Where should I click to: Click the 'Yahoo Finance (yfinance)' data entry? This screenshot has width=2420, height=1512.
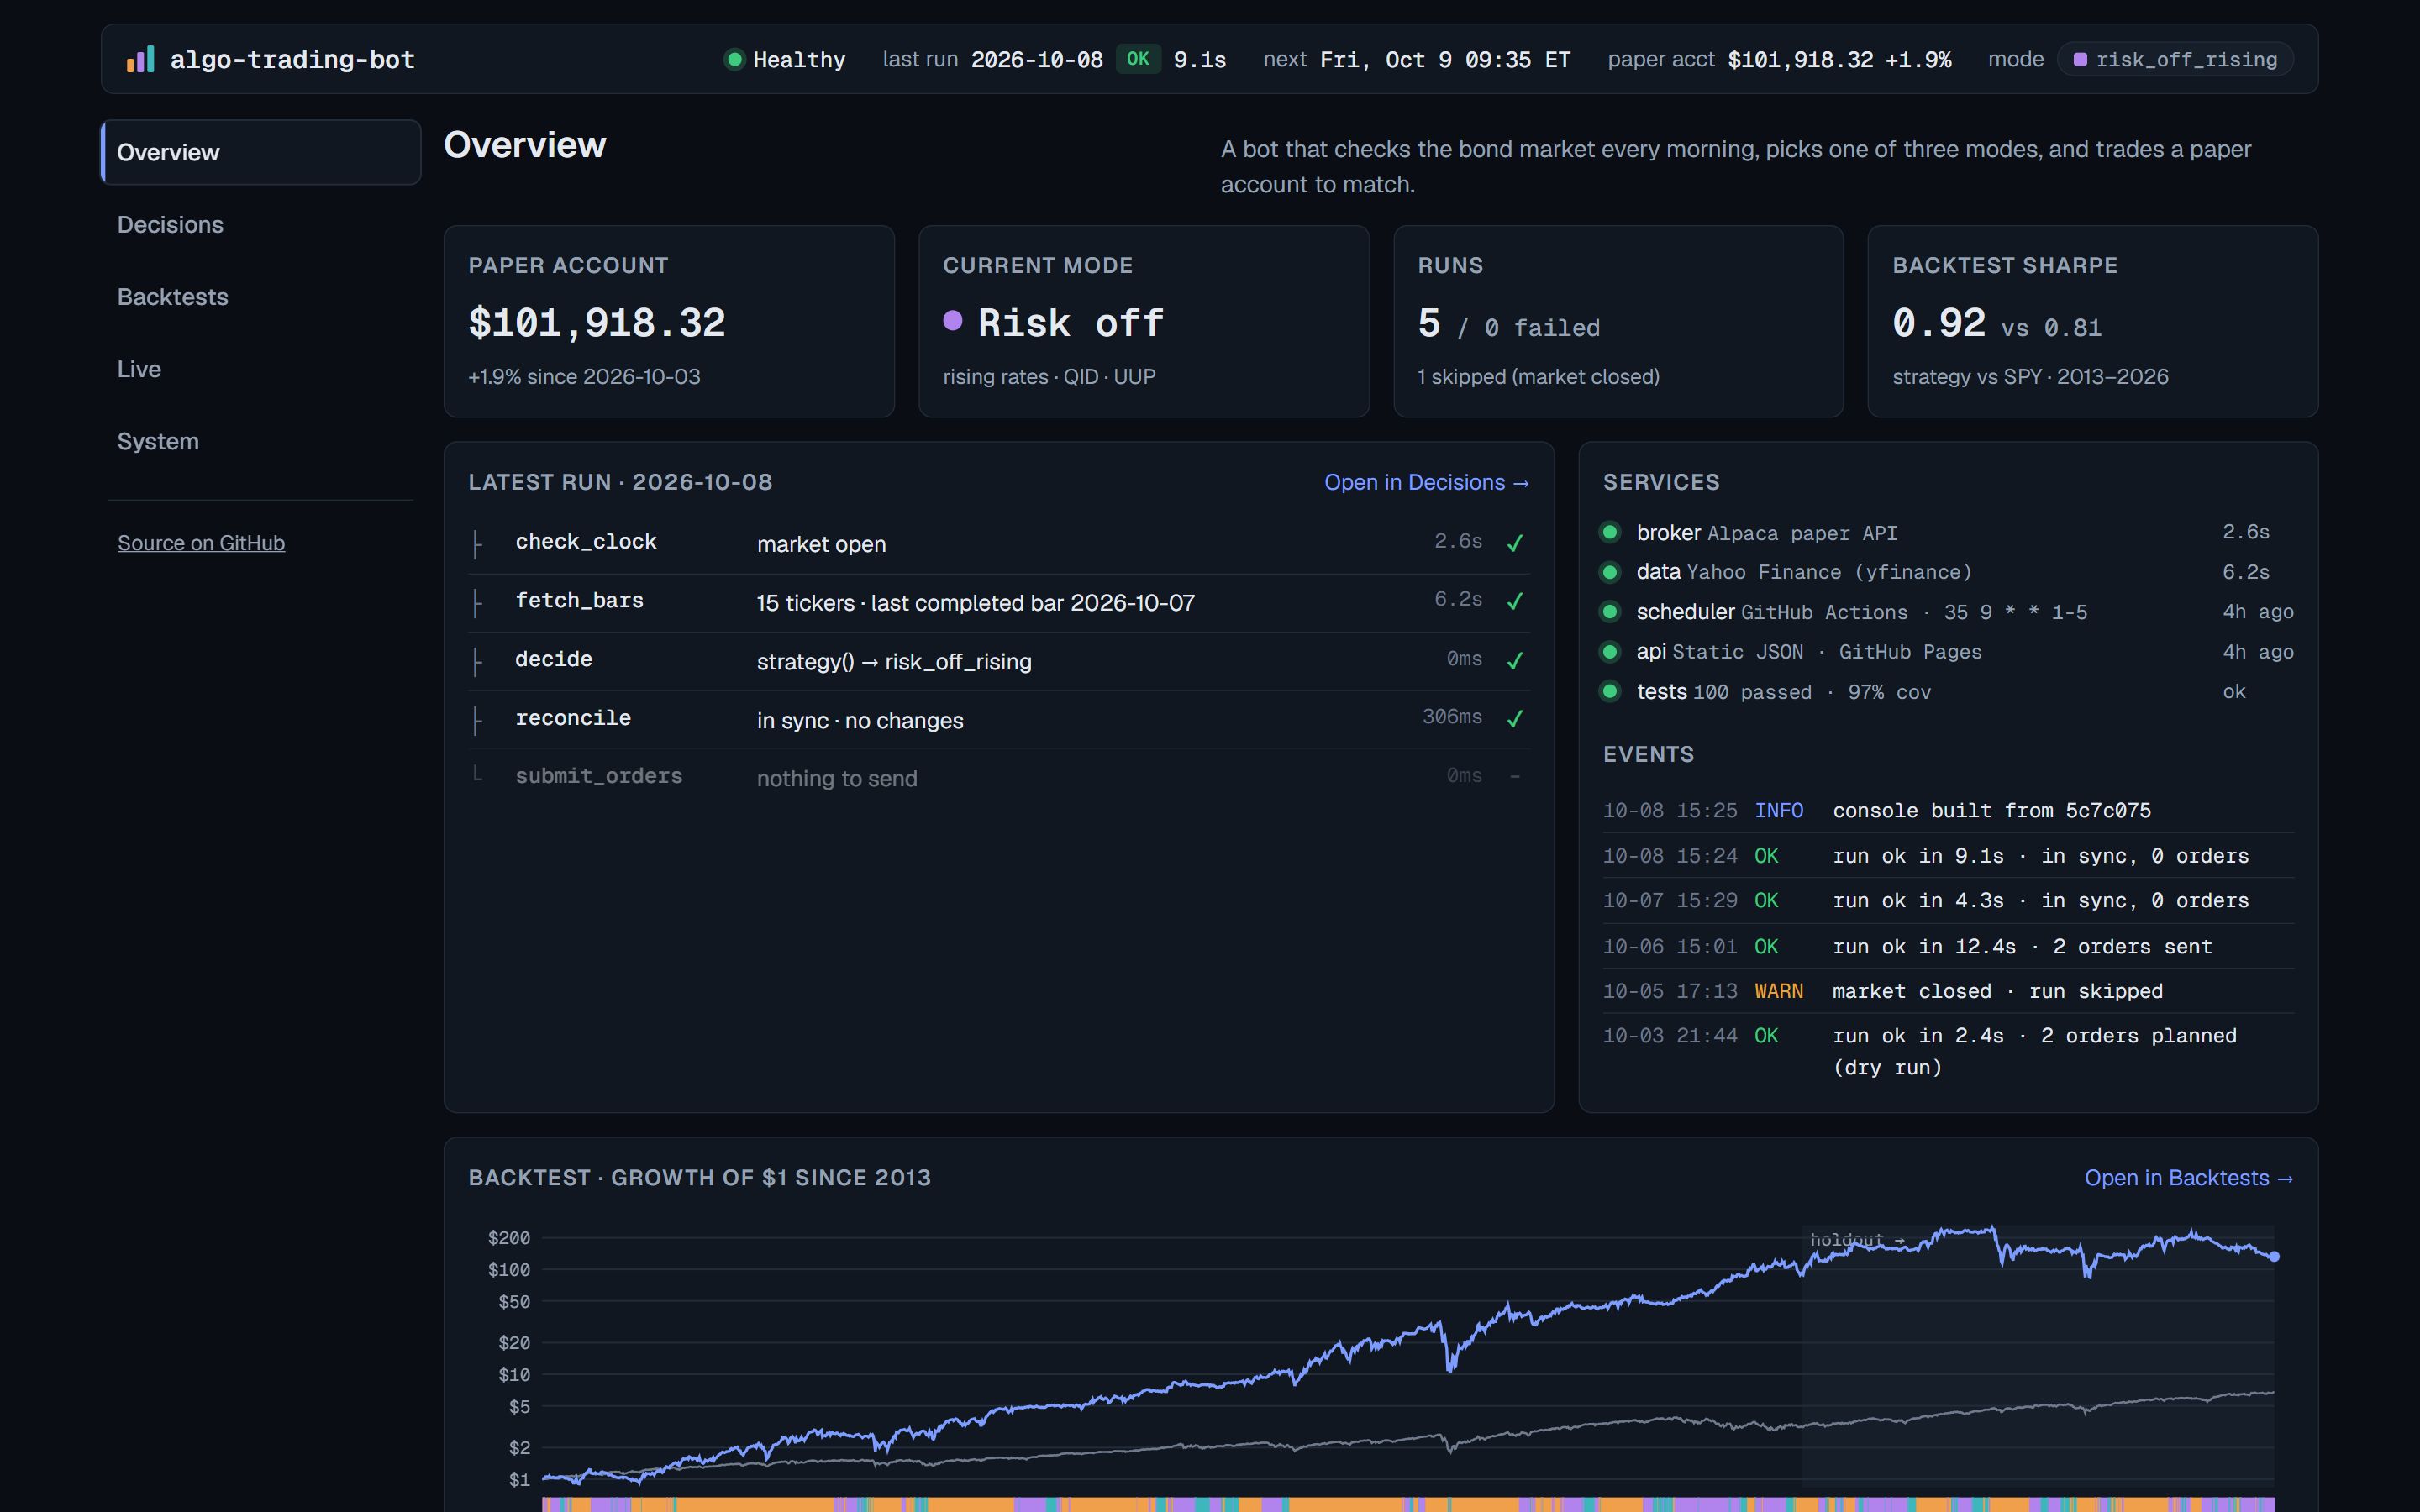(x=1829, y=572)
